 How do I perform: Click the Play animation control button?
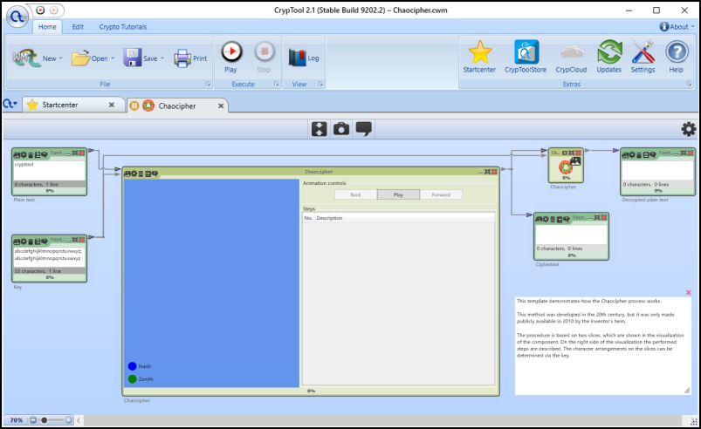(x=398, y=194)
